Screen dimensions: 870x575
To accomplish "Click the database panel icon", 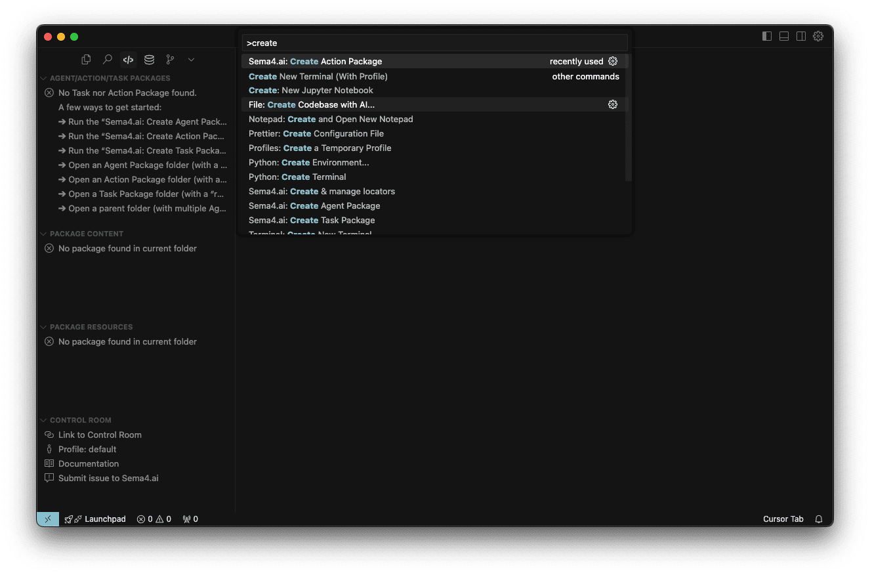I will click(149, 59).
